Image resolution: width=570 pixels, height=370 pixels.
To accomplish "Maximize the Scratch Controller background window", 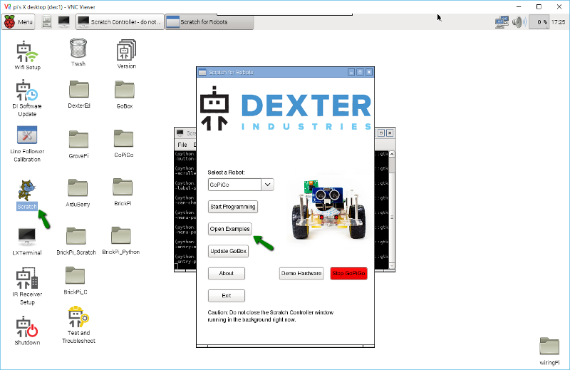I will [x=381, y=133].
